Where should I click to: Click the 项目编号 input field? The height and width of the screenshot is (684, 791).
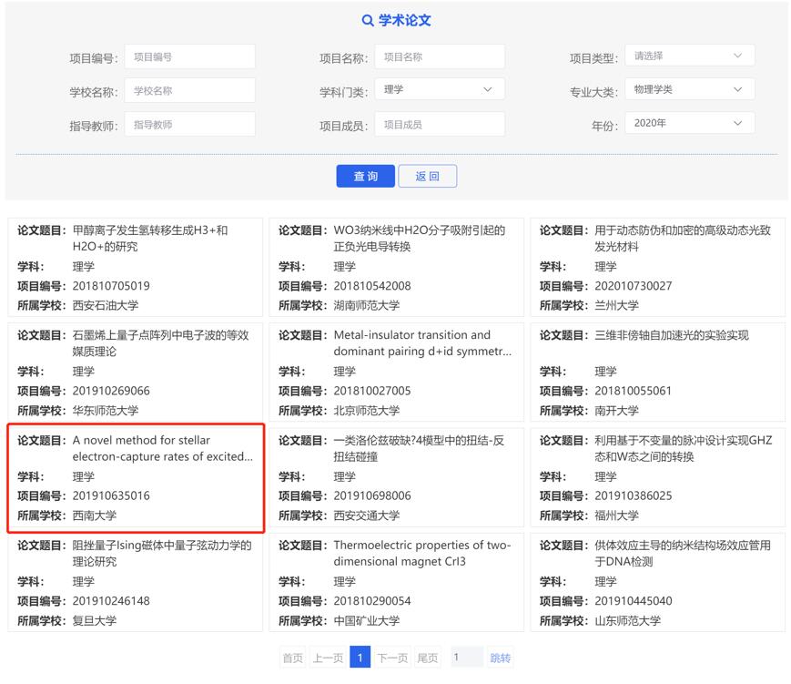coord(188,55)
